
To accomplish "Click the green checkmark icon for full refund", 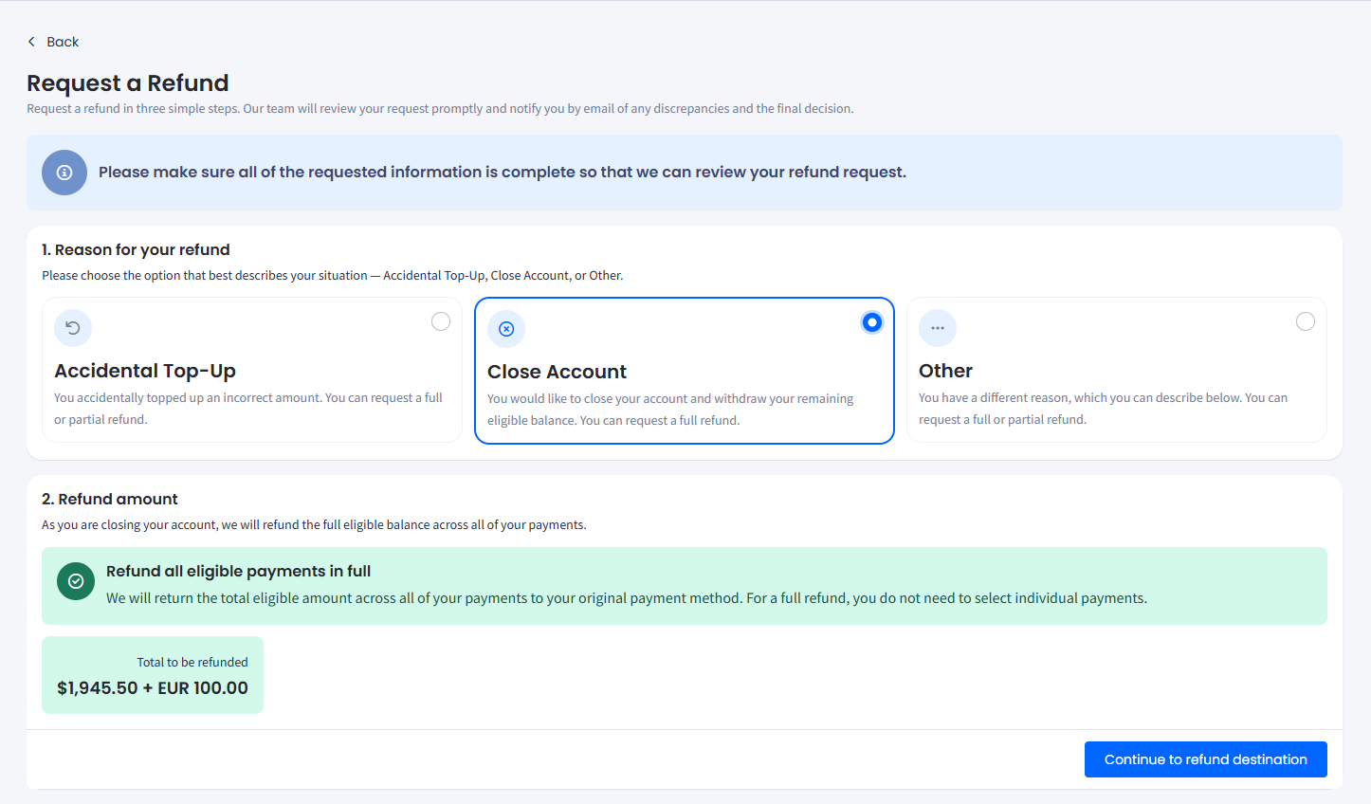I will click(x=76, y=581).
